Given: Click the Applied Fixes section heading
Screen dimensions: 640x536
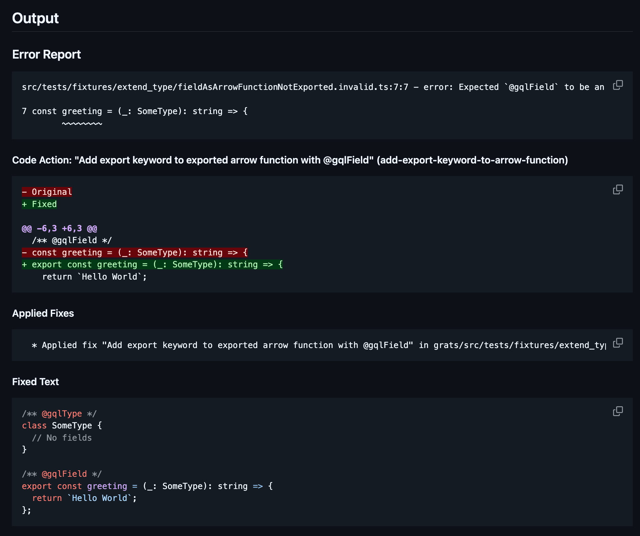Looking at the screenshot, I should 43,313.
